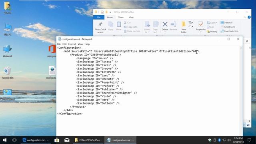Click the volume icon in system tray
The height and width of the screenshot is (144, 256).
point(229,140)
